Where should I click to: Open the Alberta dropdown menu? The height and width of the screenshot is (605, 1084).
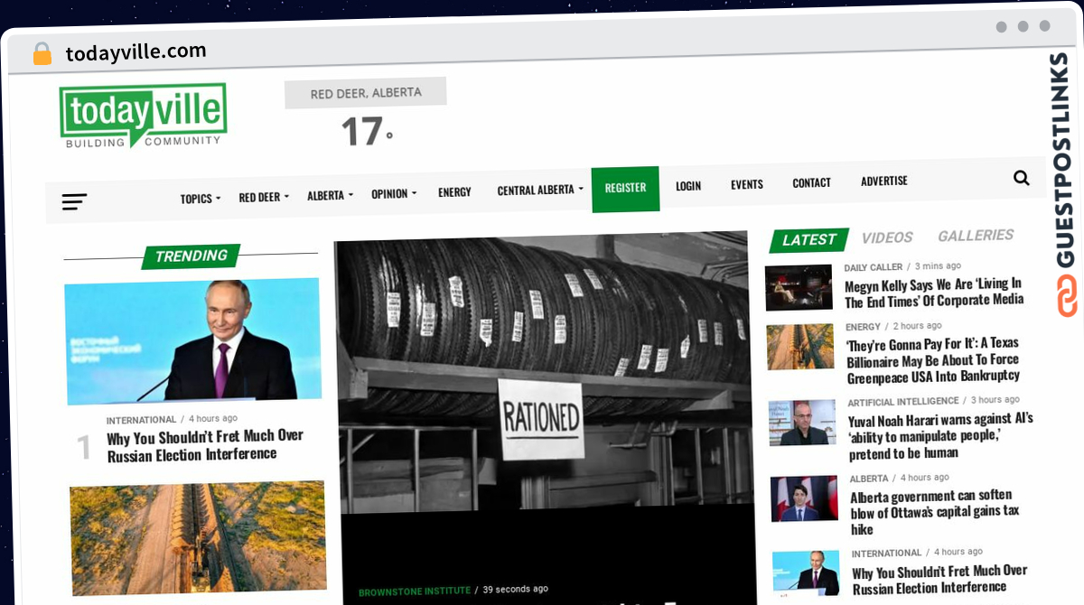(x=330, y=195)
